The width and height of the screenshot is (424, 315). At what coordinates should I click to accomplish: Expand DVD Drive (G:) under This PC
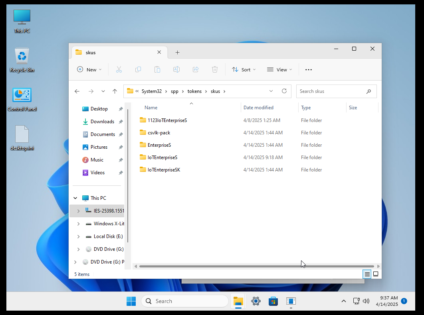(78, 249)
